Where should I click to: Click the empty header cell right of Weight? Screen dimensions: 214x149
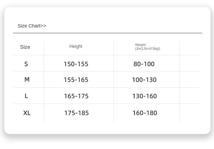point(190,48)
